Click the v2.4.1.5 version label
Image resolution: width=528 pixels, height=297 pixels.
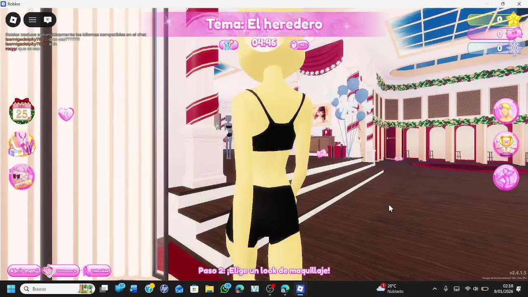(x=518, y=273)
